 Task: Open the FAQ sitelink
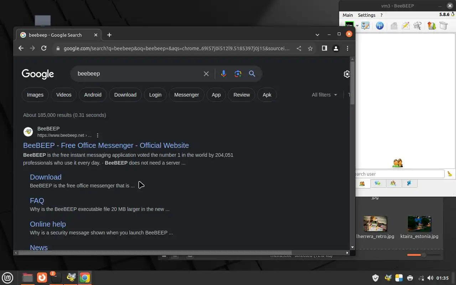pyautogui.click(x=37, y=201)
